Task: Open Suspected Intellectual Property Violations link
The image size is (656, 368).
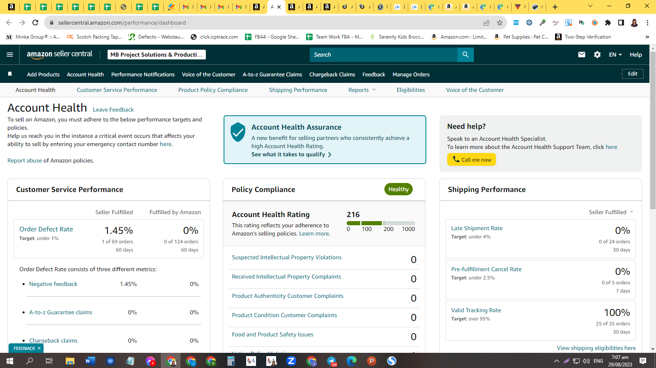Action: pyautogui.click(x=287, y=257)
